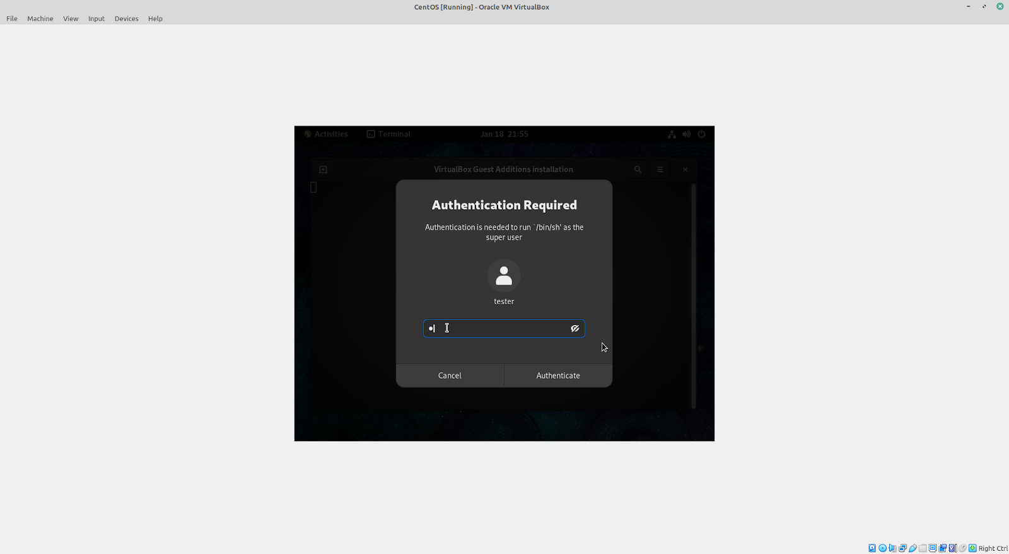
Task: Restore the VirtualBox window size
Action: click(x=984, y=6)
